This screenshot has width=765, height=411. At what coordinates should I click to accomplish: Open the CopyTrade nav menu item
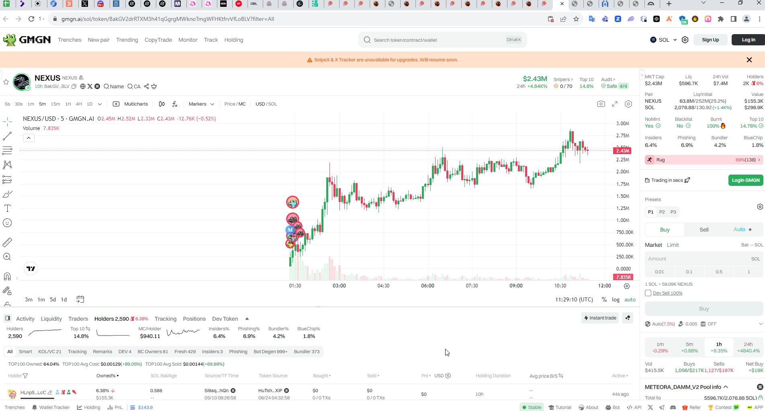158,40
